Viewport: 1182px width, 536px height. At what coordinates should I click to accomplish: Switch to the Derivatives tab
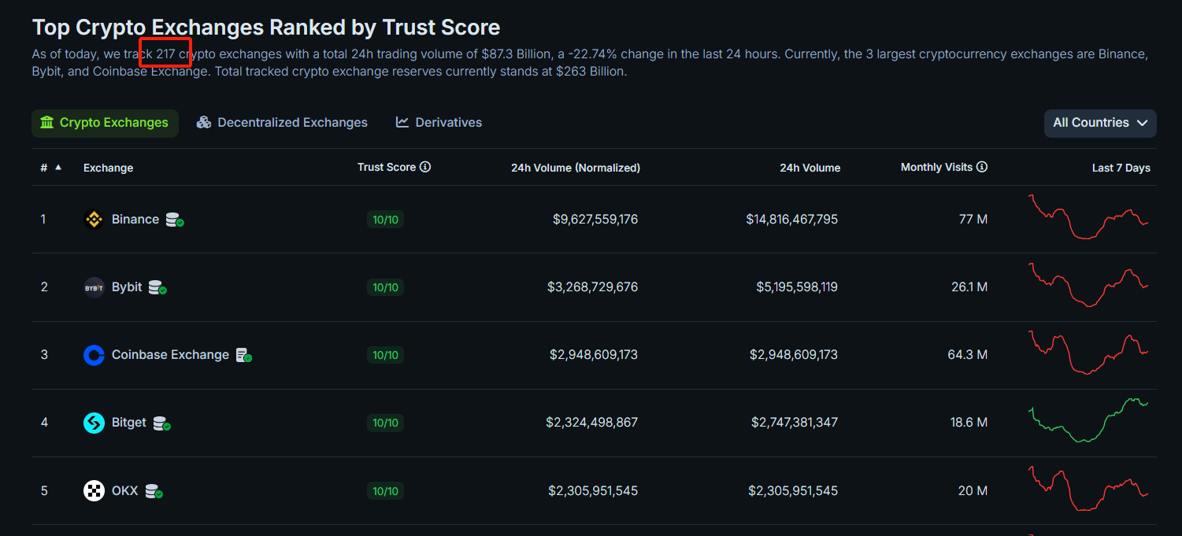point(439,123)
